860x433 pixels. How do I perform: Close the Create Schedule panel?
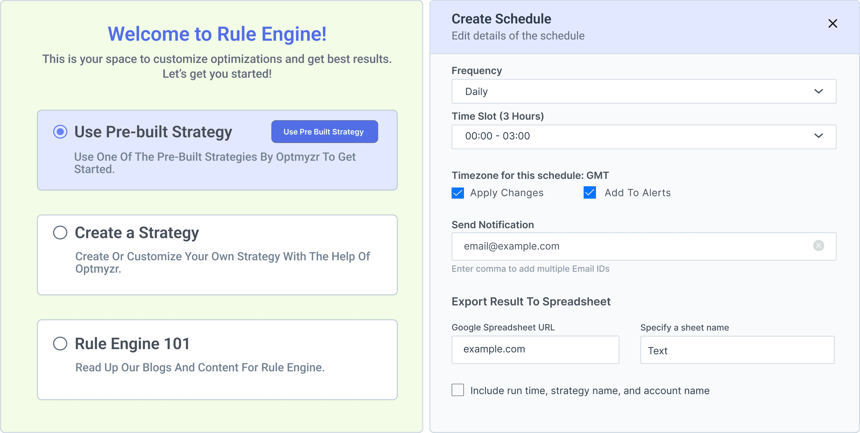click(x=832, y=23)
